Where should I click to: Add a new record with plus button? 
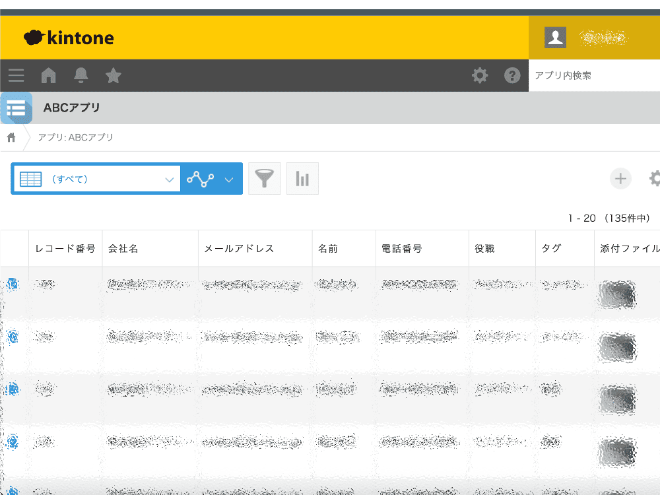[620, 178]
